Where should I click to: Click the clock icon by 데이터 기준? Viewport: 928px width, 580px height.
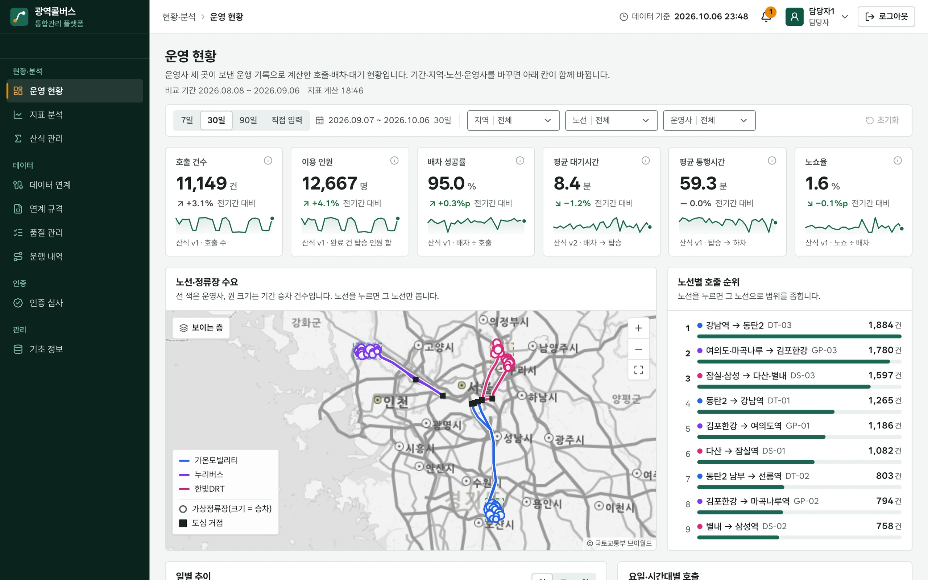[624, 17]
